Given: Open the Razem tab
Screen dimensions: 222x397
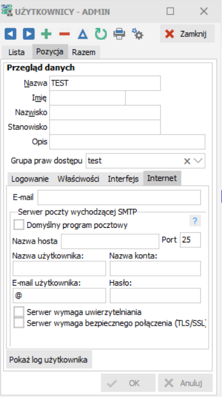Looking at the screenshot, I should pos(84,52).
